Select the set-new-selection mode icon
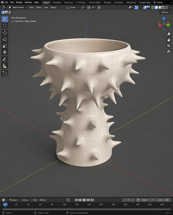This screenshot has height=215, width=173. (x=3, y=13)
